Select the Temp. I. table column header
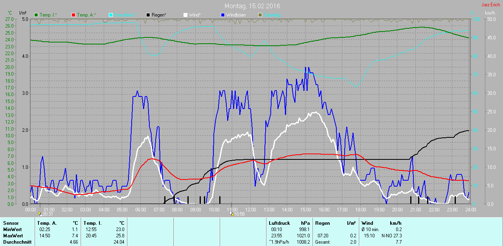This screenshot has height=246, width=503. (92, 223)
